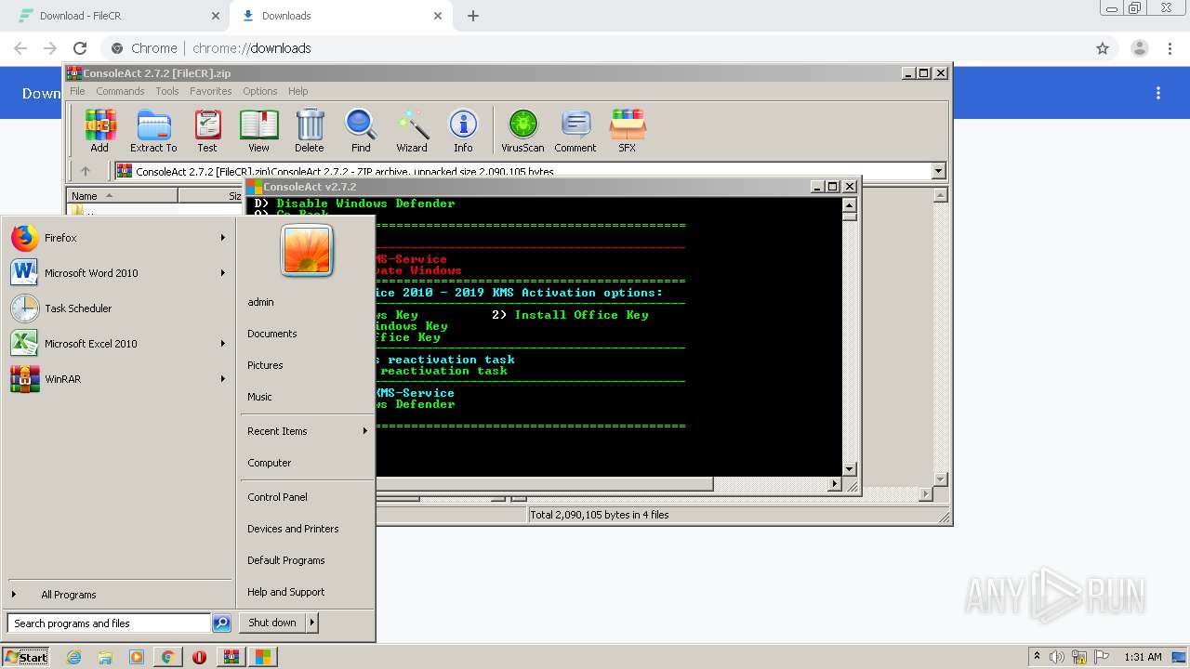This screenshot has height=669, width=1190.
Task: Open Help and Support
Action: (286, 592)
